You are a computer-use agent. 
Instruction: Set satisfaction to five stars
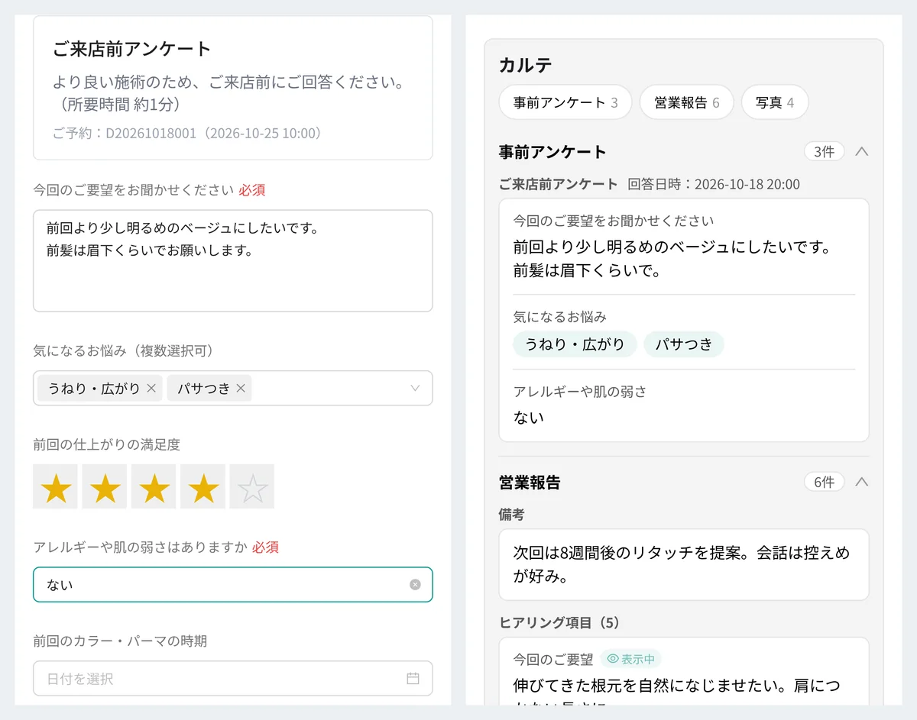pos(251,486)
